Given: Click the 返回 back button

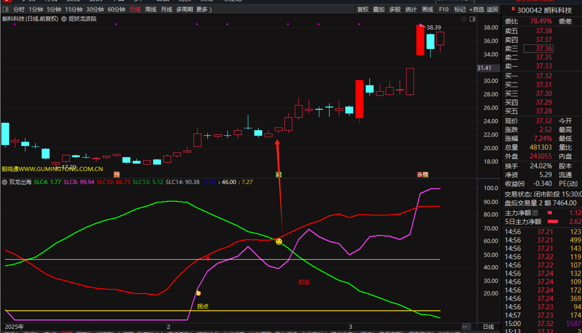Looking at the screenshot, I should [492, 9].
